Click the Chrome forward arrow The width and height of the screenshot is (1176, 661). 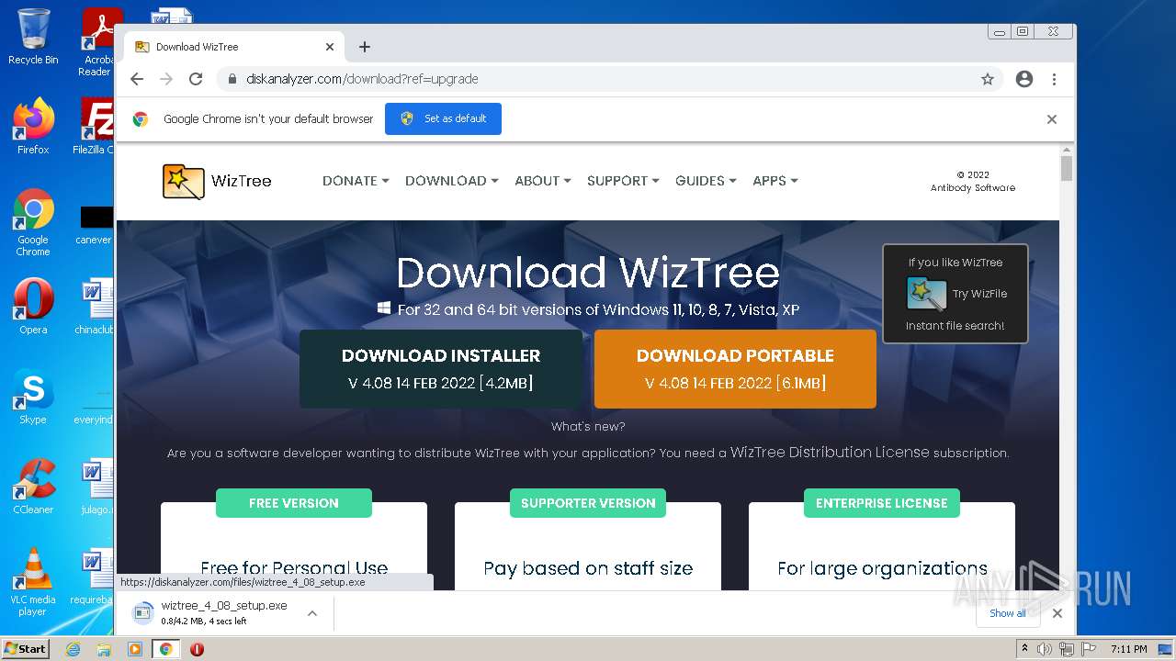pyautogui.click(x=166, y=79)
